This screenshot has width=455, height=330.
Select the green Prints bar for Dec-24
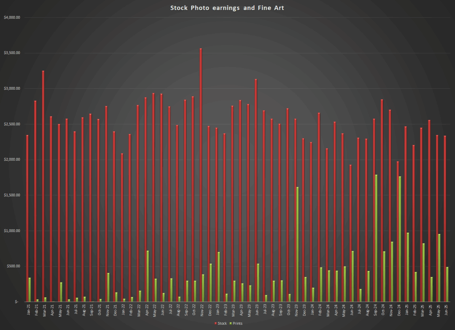401,240
